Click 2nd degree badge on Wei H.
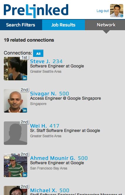Screen dimensions: 125x195 pyautogui.click(x=24, y=122)
